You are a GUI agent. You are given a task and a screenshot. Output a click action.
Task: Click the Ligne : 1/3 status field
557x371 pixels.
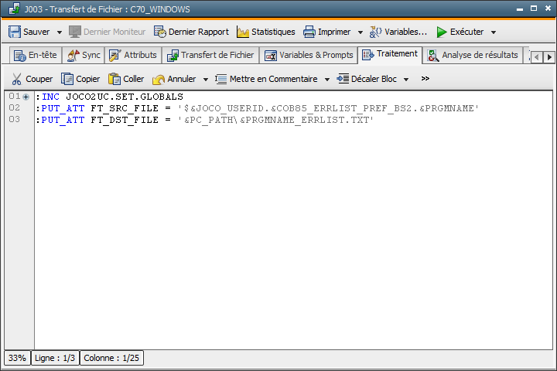(x=55, y=358)
